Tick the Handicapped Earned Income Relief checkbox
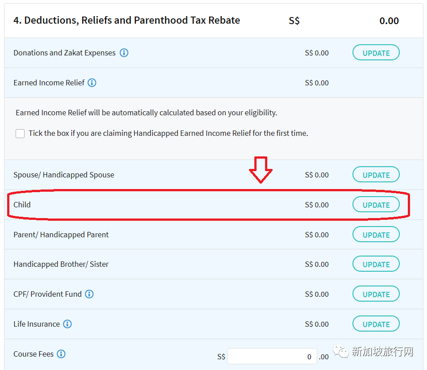Image resolution: width=427 pixels, height=370 pixels. 20,134
